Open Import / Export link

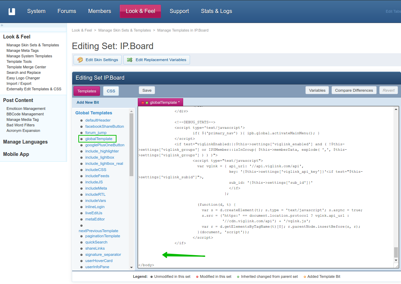[19, 83]
